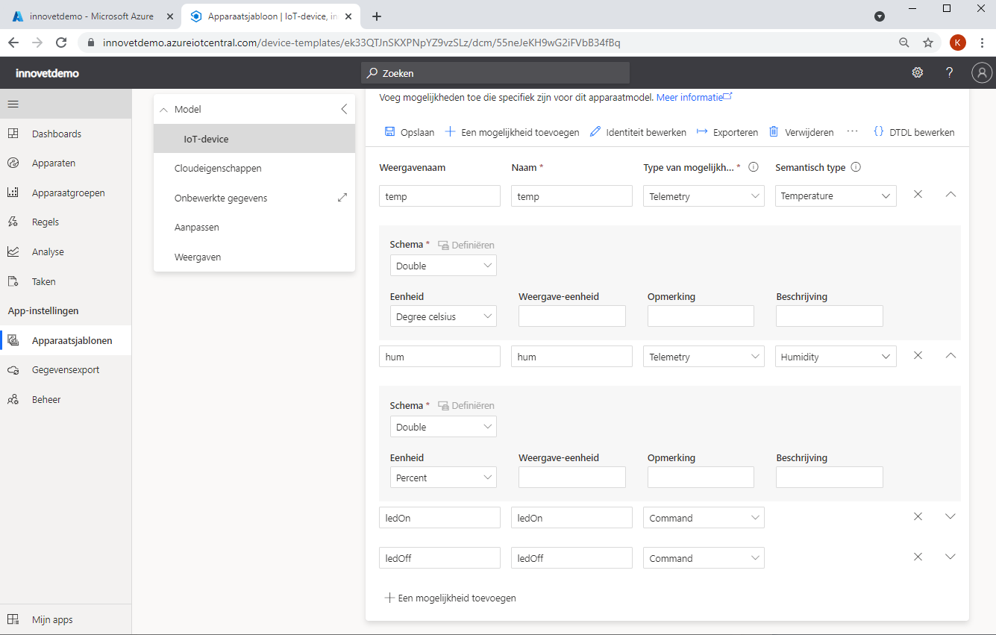Screen dimensions: 996x635
Task: Click the hamburger menu icon in sidebar
Action: click(13, 104)
